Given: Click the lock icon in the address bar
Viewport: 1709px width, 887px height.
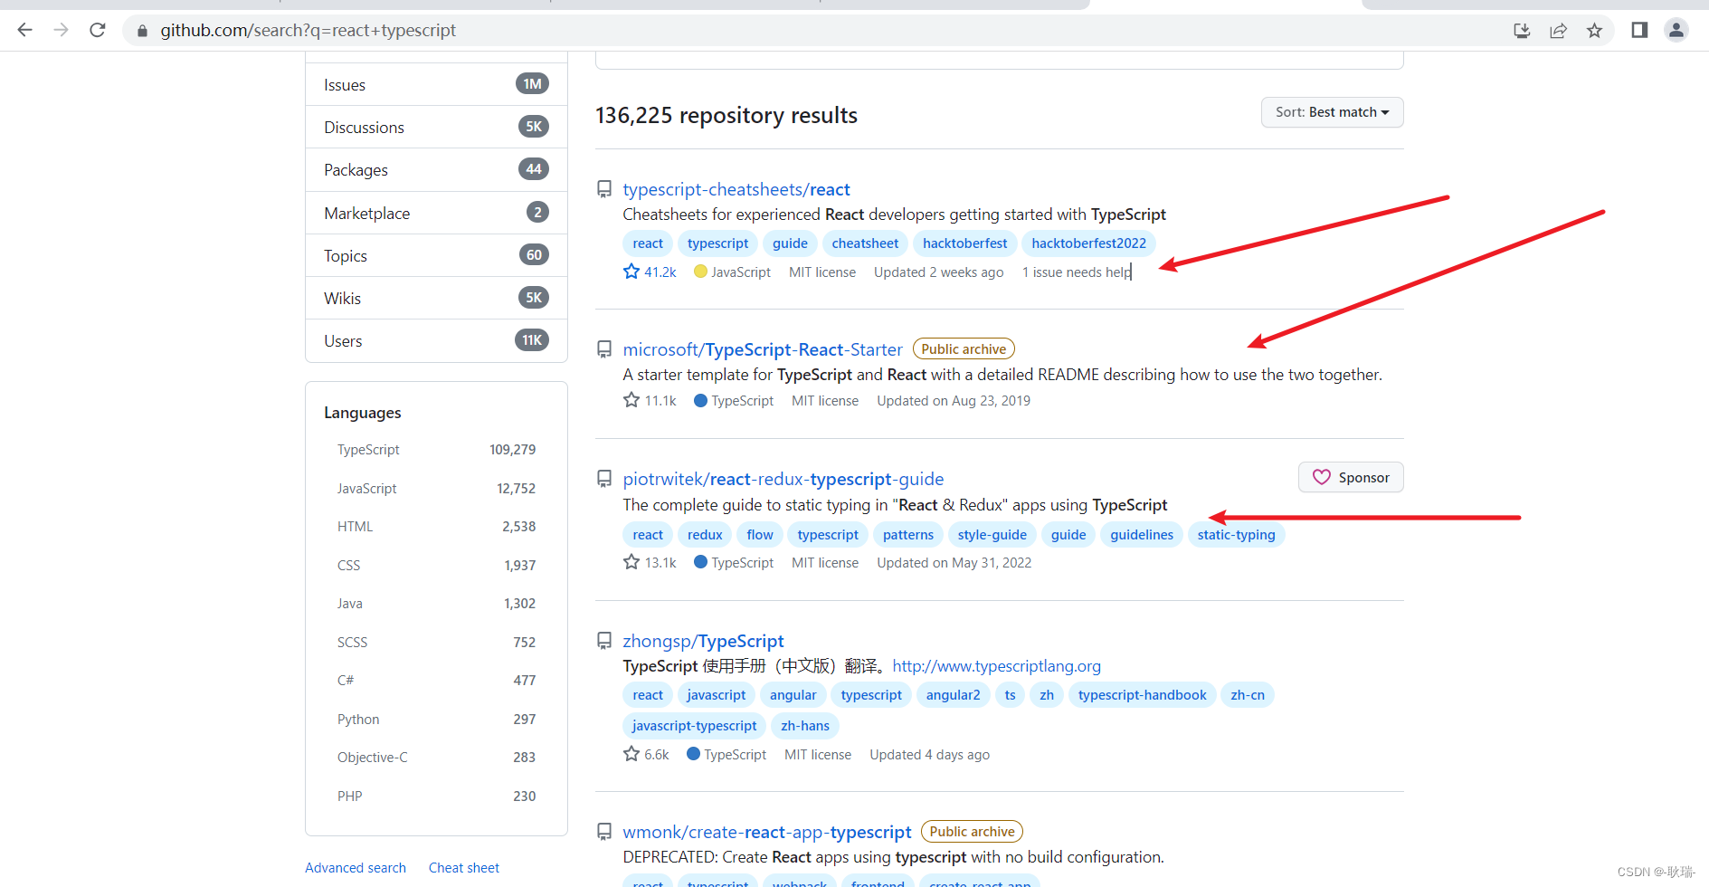Looking at the screenshot, I should tap(142, 31).
